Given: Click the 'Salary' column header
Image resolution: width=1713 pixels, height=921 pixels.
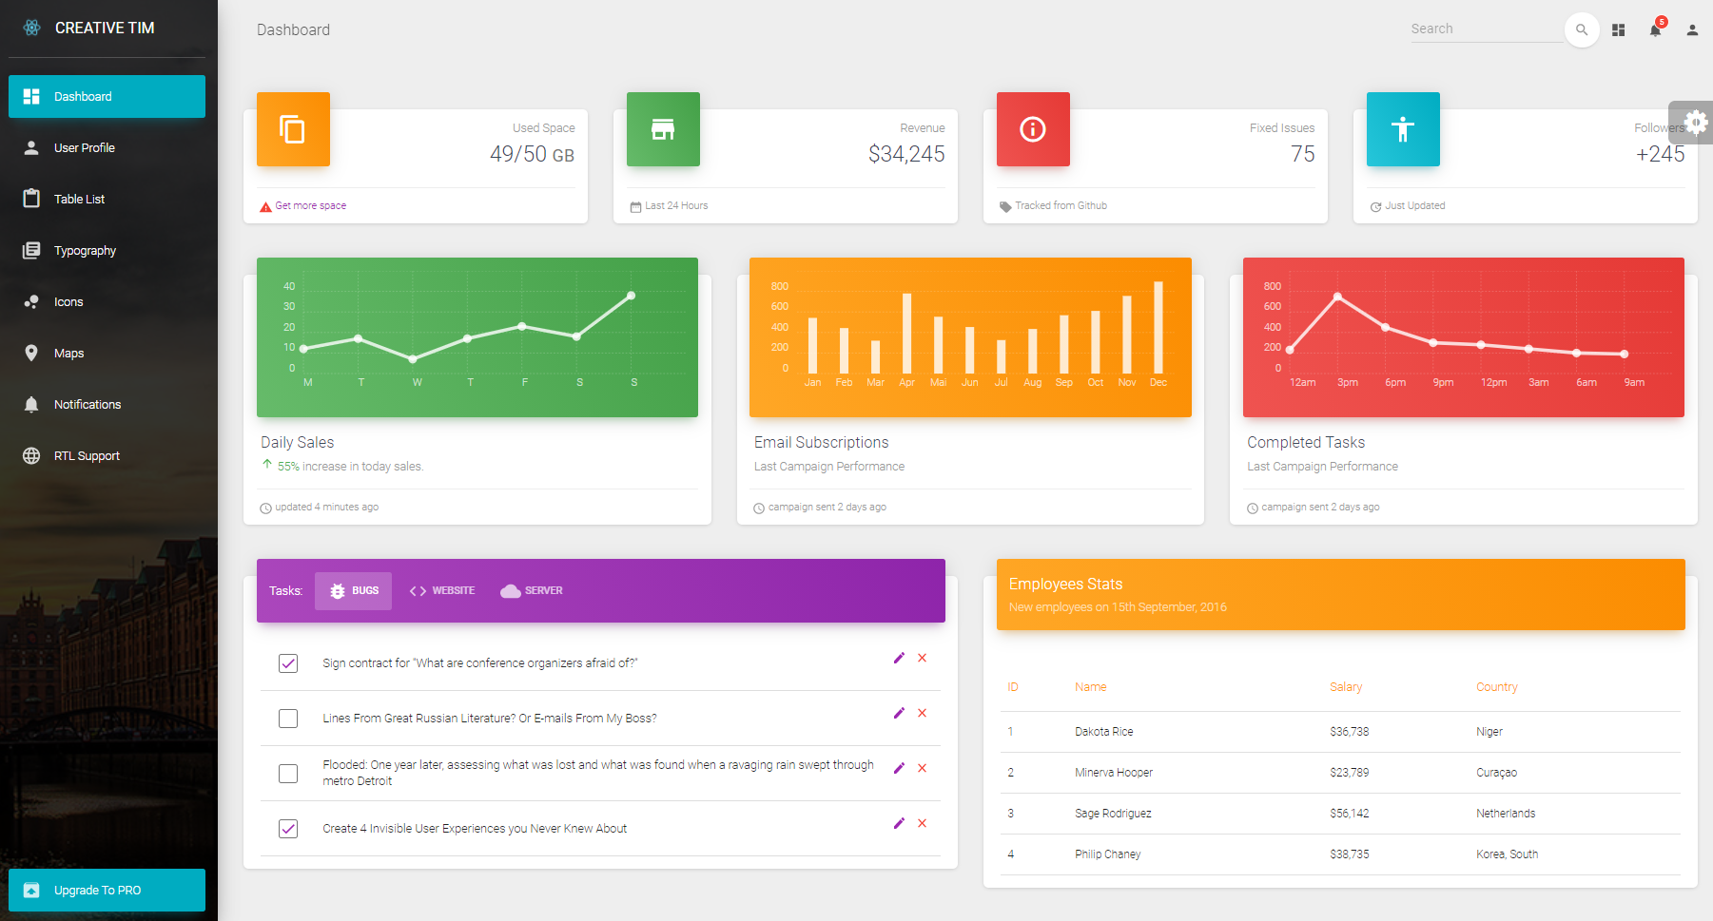Looking at the screenshot, I should pos(1346,687).
